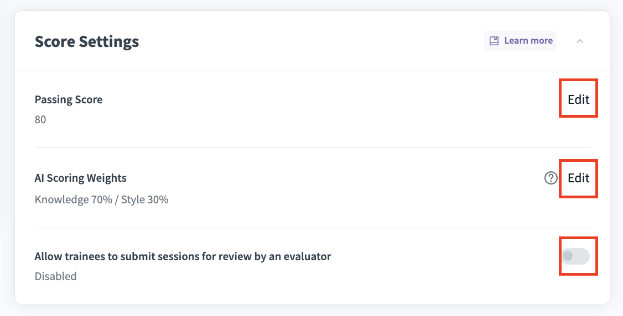This screenshot has height=316, width=623.
Task: Click empty header space beside Score Settings title
Action: 310,41
